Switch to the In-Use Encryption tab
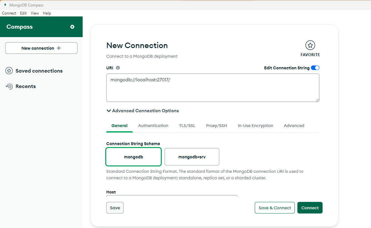The height and width of the screenshot is (228, 371). pos(255,126)
